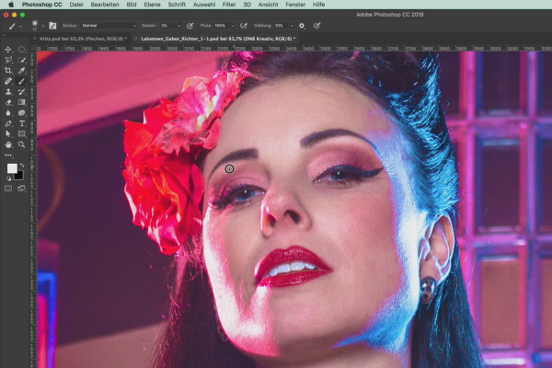The height and width of the screenshot is (368, 552).
Task: Expand the brush preset picker arrow
Action: [43, 26]
